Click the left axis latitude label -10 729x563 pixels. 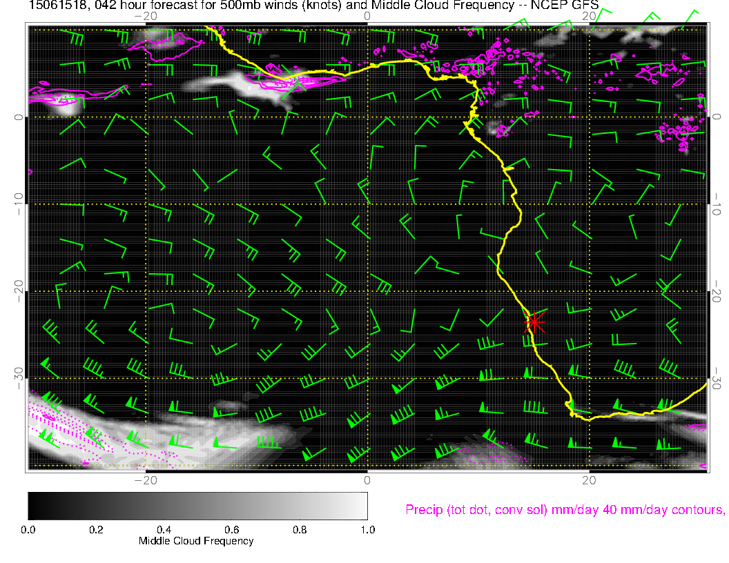pos(19,204)
